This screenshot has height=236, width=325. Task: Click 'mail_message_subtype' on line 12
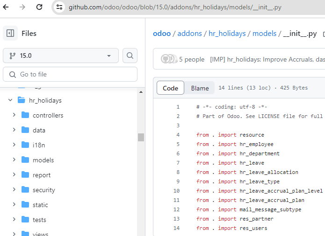(x=270, y=209)
